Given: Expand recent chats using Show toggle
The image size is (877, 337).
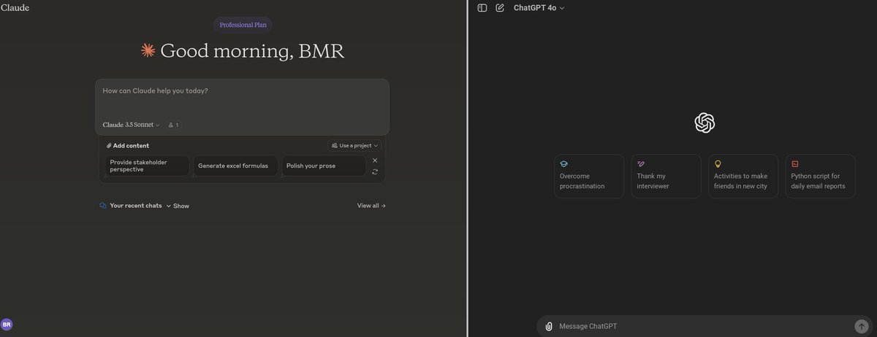Looking at the screenshot, I should tap(178, 206).
